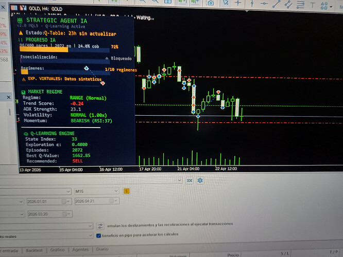
Task: Expand the delays dropdown beside sliders icon
Action: (90, 226)
